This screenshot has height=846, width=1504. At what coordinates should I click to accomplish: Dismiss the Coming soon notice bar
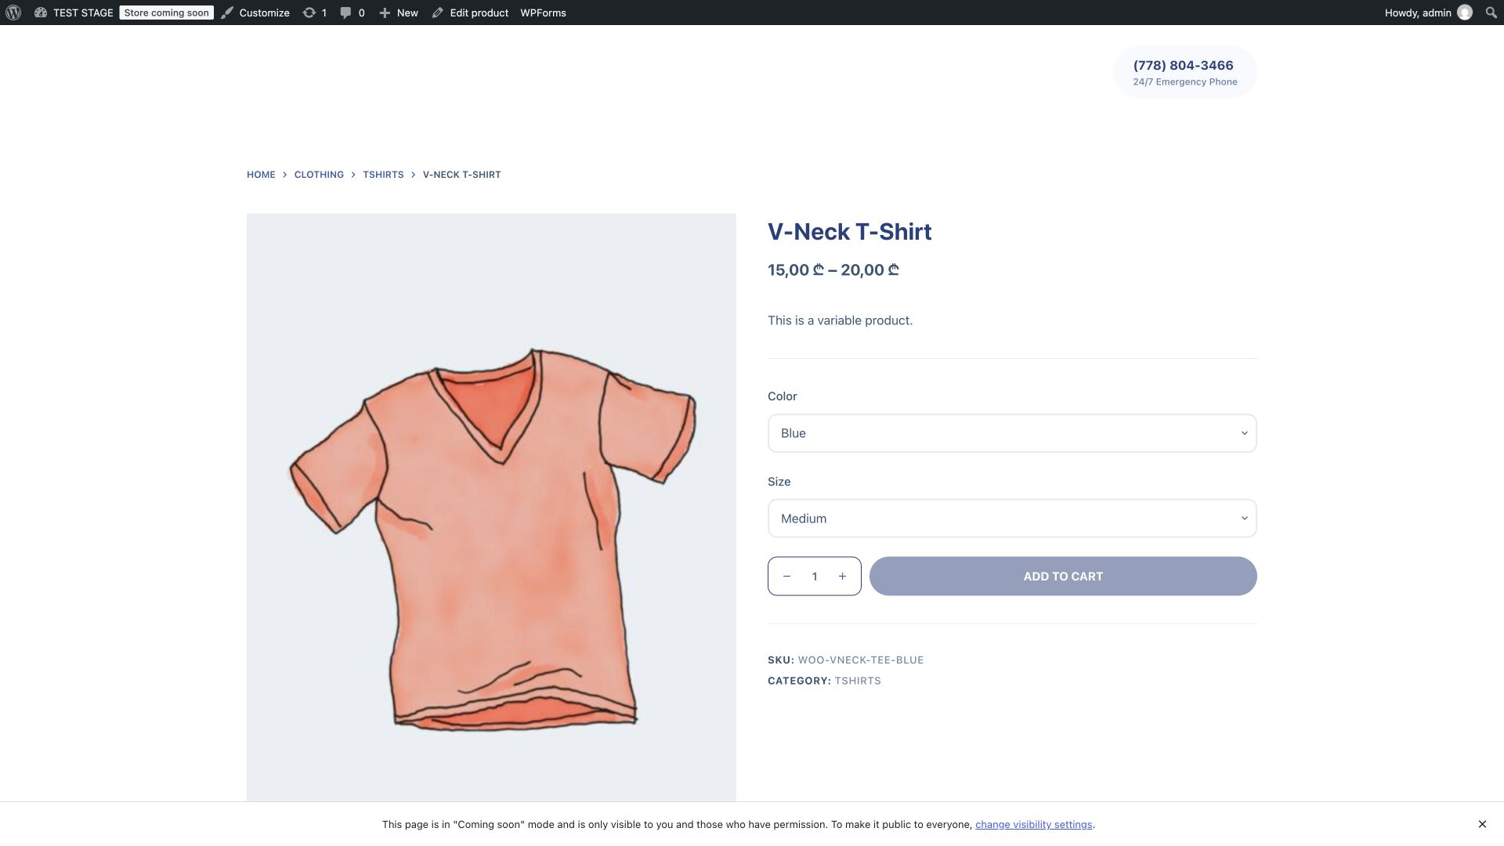point(1482,824)
